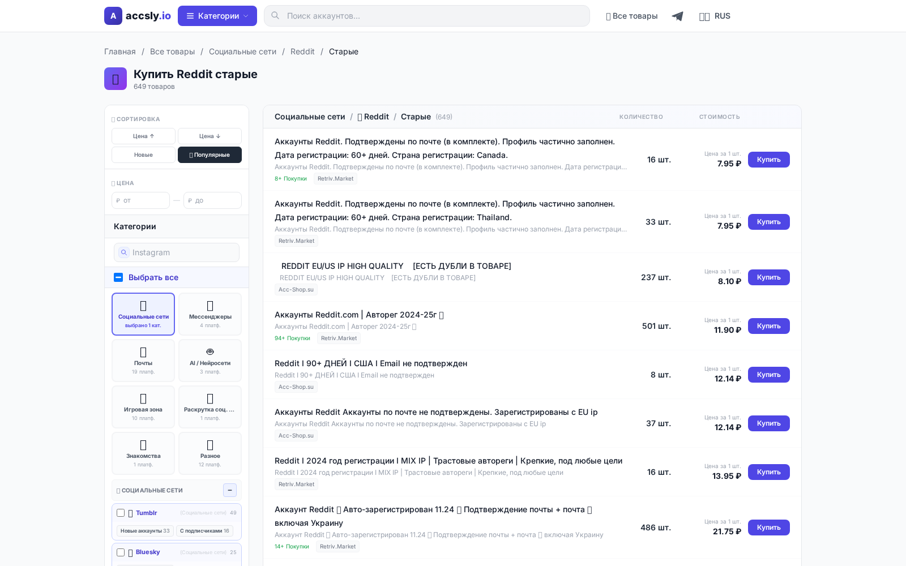This screenshot has width=906, height=566.
Task: Click the purple Reddit category icon beside heading
Action: [x=116, y=79]
